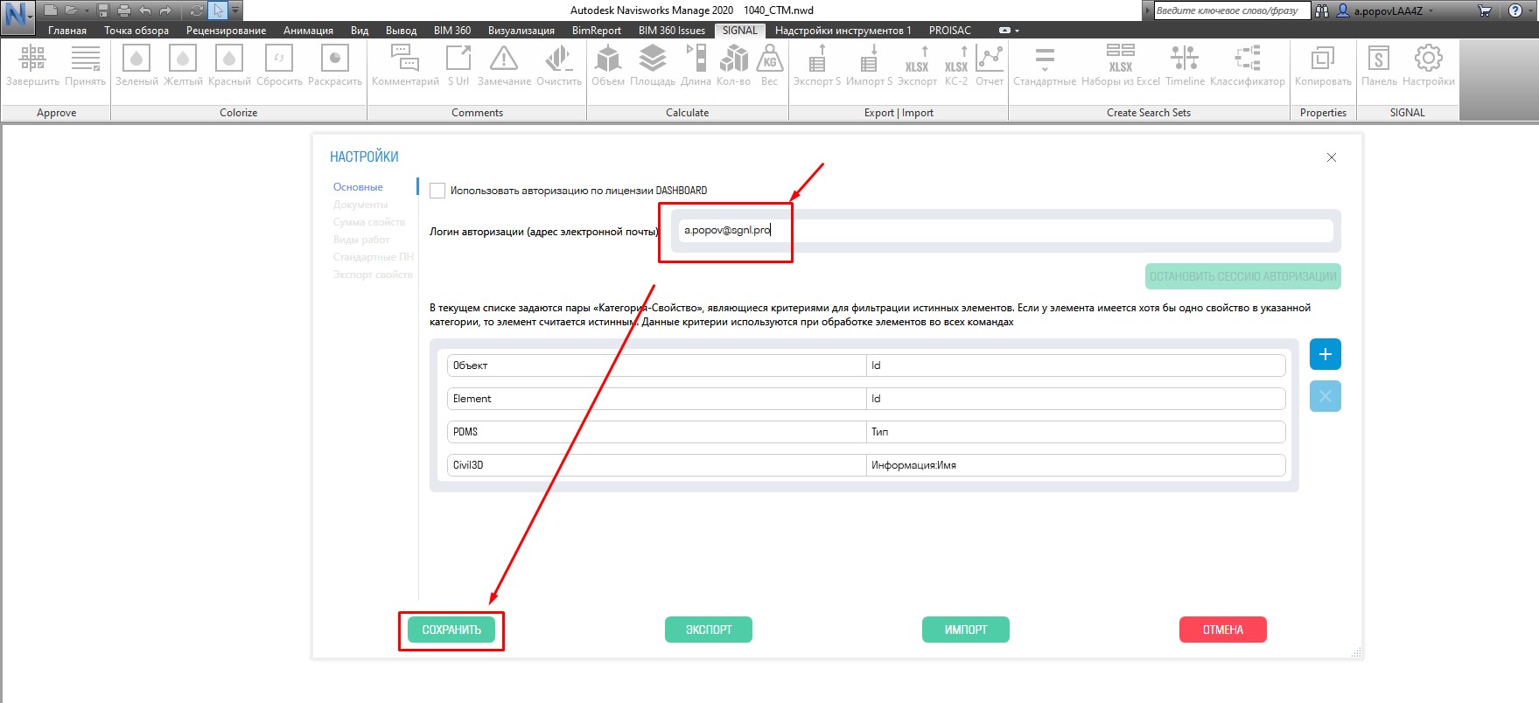The height and width of the screenshot is (703, 1539).
Task: Click the Save icon in quick access toolbar
Action: (x=104, y=10)
